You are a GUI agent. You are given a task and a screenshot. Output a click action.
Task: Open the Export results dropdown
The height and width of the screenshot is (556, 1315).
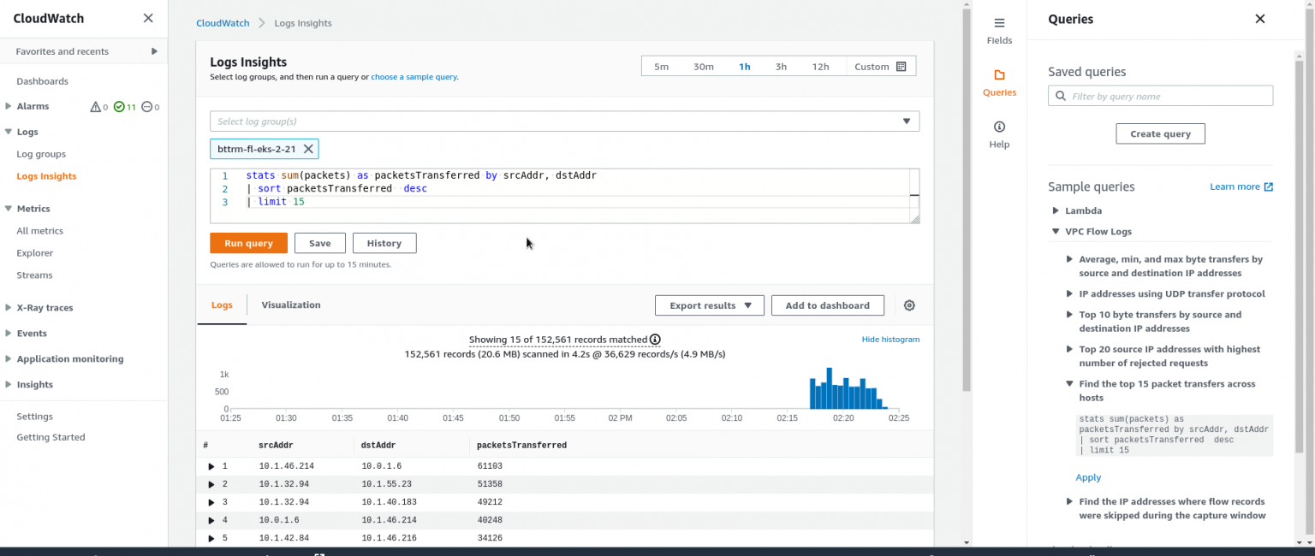point(709,305)
